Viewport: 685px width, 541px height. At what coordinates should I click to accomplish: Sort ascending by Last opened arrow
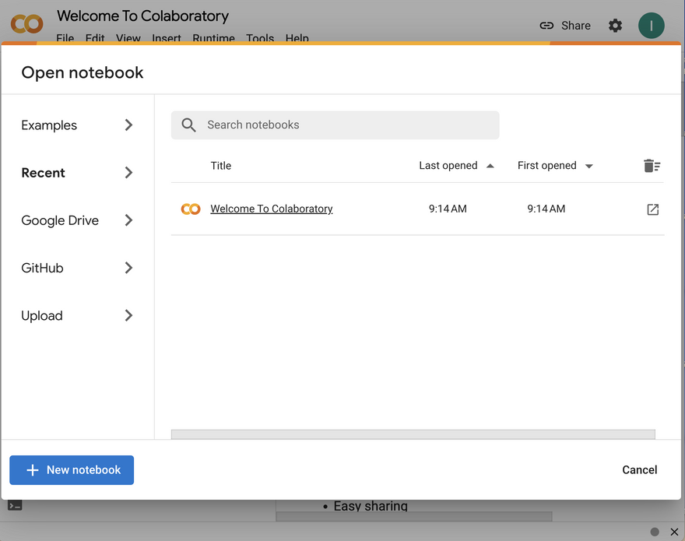(x=490, y=166)
